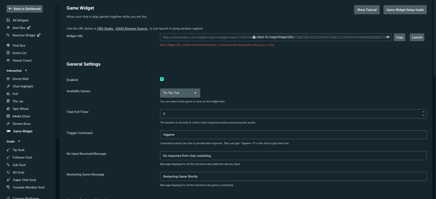Open the Game Widget Setup Guide

[x=405, y=10]
